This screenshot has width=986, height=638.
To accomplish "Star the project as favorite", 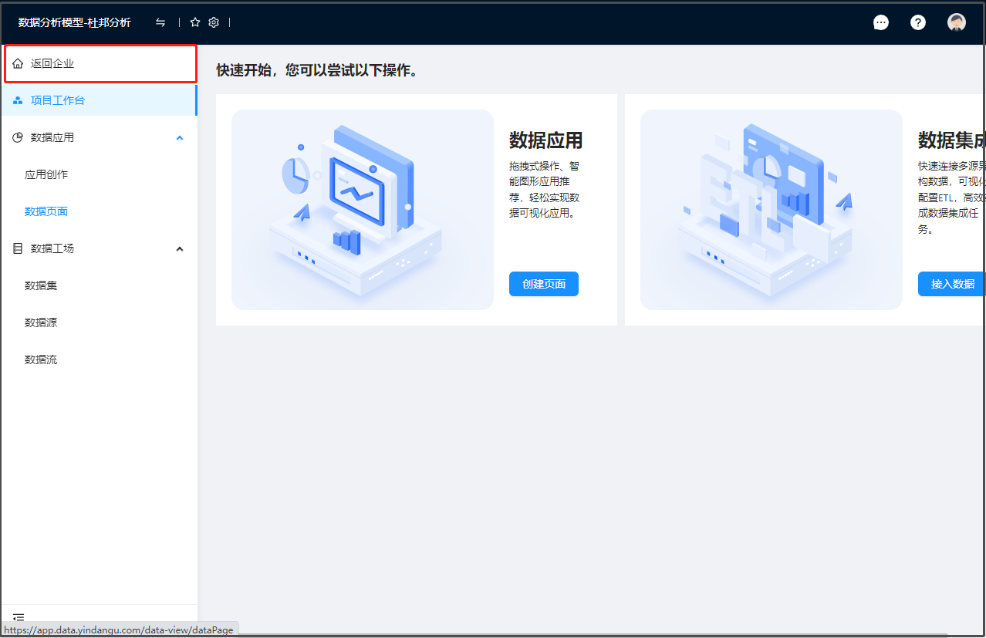I will 195,22.
